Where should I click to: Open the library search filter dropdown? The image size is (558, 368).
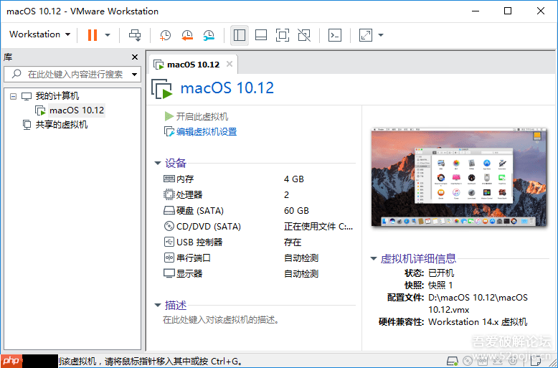click(135, 75)
